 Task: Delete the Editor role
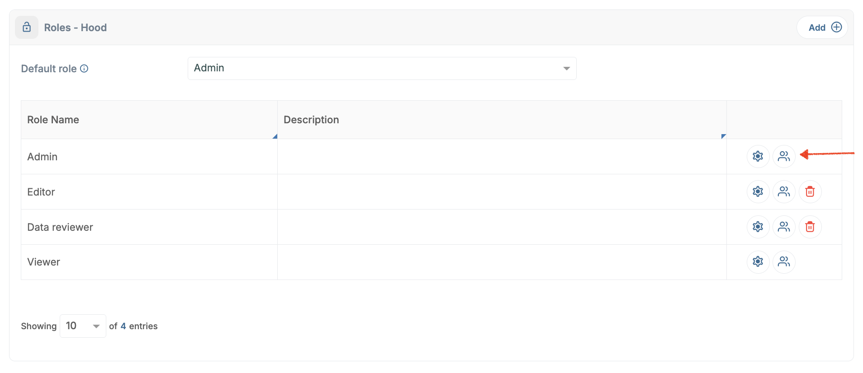pos(810,191)
